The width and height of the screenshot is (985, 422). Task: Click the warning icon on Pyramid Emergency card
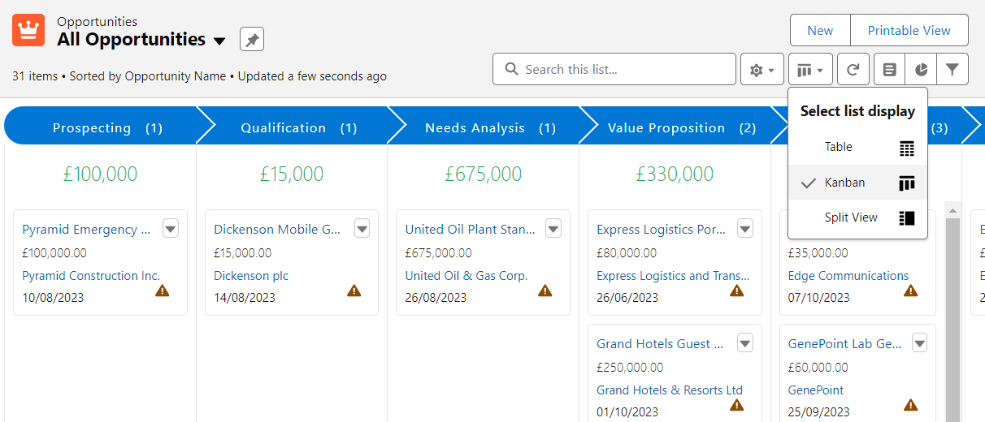coord(163,291)
